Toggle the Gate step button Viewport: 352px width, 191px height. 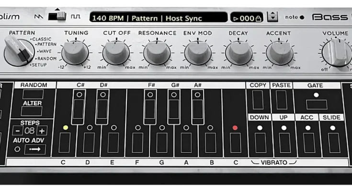point(317,104)
